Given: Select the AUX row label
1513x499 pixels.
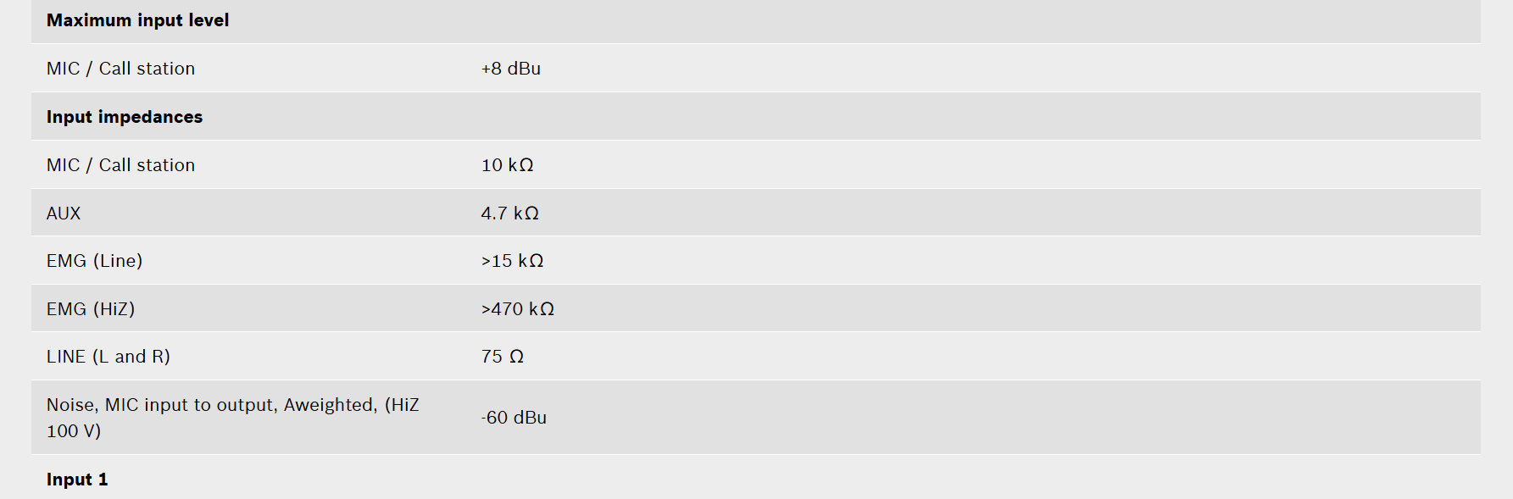Looking at the screenshot, I should tap(64, 213).
